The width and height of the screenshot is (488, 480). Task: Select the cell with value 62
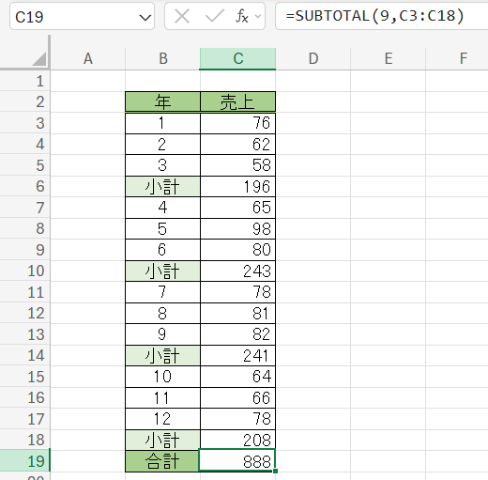pos(237,145)
